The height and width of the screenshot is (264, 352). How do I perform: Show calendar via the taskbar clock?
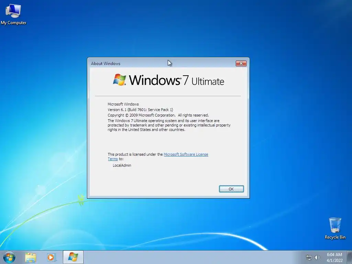pyautogui.click(x=334, y=257)
